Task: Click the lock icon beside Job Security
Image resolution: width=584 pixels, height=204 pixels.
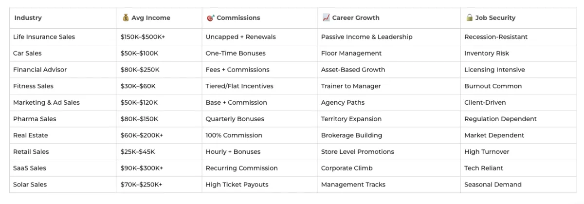Action: coord(470,18)
